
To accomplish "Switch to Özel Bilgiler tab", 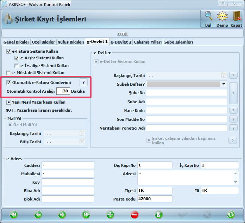I will 43,42.
